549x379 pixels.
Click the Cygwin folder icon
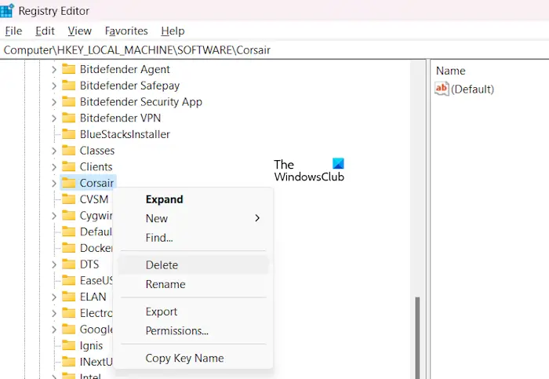(x=69, y=215)
